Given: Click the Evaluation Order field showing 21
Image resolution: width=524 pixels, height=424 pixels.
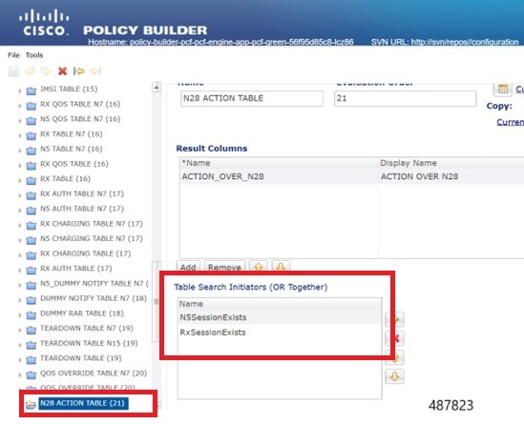Looking at the screenshot, I should click(x=406, y=98).
